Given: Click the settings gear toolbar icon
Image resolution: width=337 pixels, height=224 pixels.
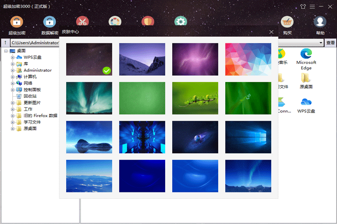Looking at the screenshot, I should tap(181, 22).
